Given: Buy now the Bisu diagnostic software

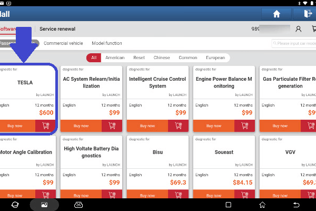Looking at the screenshot, I should [x=147, y=195].
